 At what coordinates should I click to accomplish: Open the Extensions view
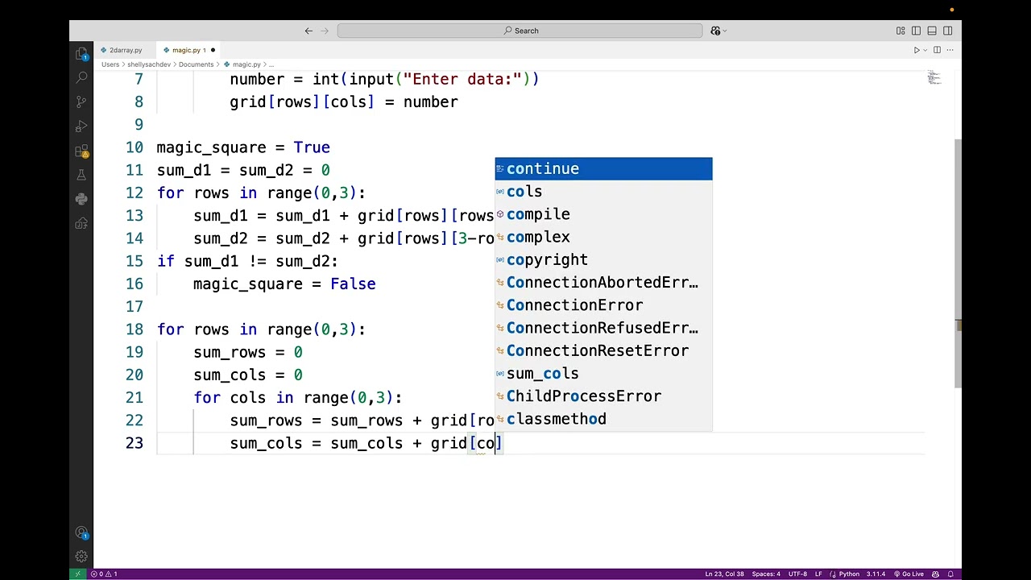(x=81, y=151)
